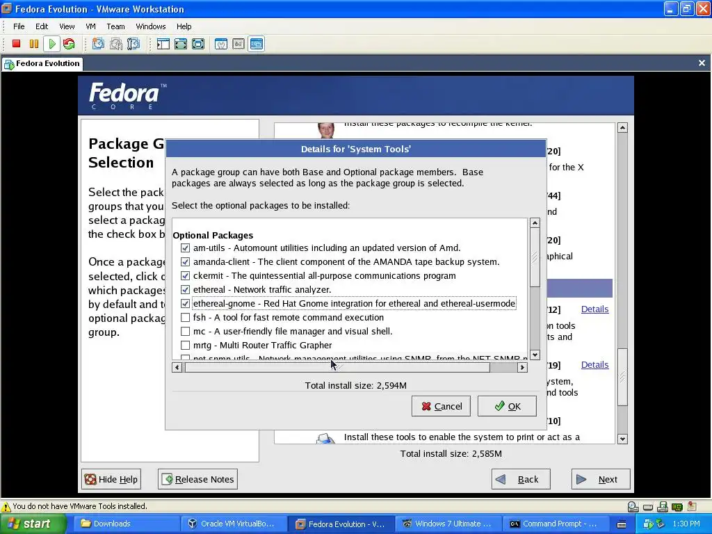
Task: Click the flat floppy drive icon in status bar
Action: pos(648,507)
